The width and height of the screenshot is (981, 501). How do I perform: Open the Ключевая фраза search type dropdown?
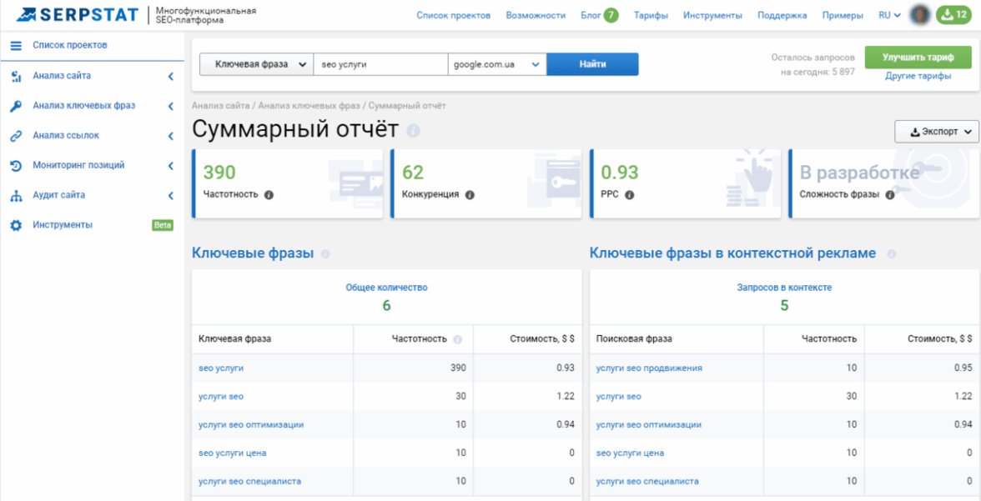[255, 64]
